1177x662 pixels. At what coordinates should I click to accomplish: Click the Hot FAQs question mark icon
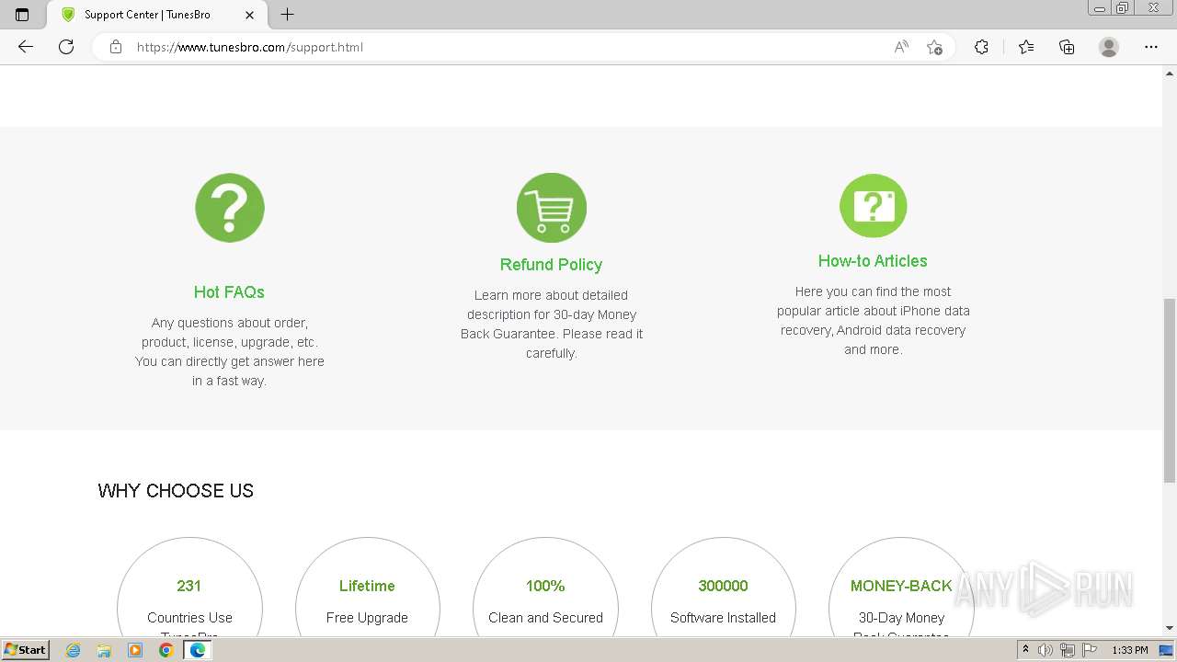click(x=230, y=208)
